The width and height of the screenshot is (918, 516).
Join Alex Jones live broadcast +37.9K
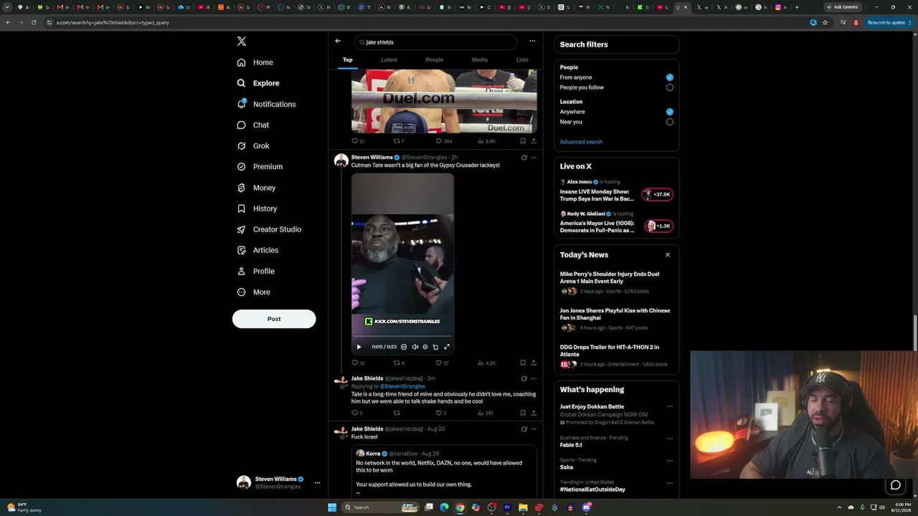658,194
